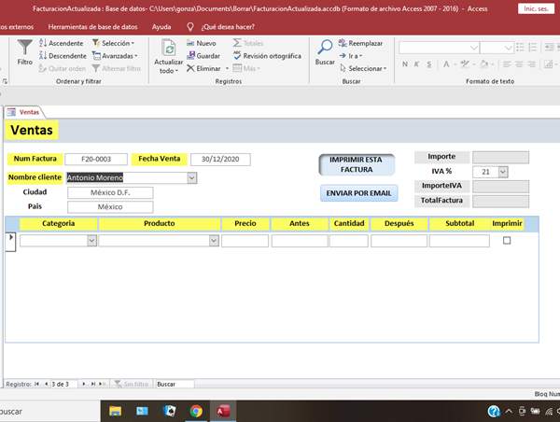Open Chrome from the taskbar
Screen dimensions: 560x422
tap(196, 411)
